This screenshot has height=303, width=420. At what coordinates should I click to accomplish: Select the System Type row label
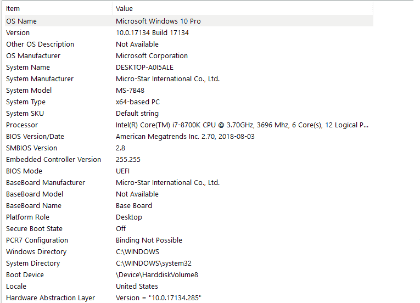pyautogui.click(x=26, y=102)
